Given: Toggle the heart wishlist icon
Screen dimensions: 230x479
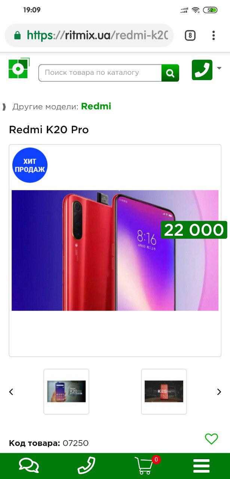Looking at the screenshot, I should [x=211, y=439].
